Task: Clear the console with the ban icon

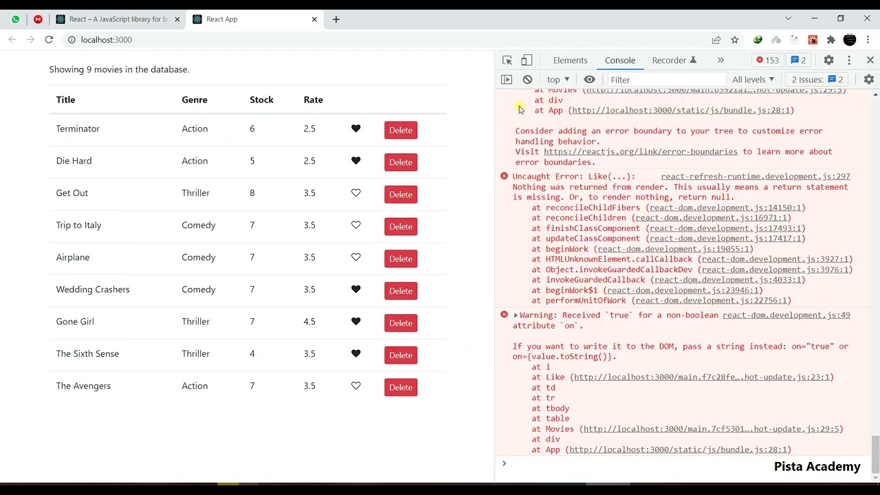Action: 527,80
